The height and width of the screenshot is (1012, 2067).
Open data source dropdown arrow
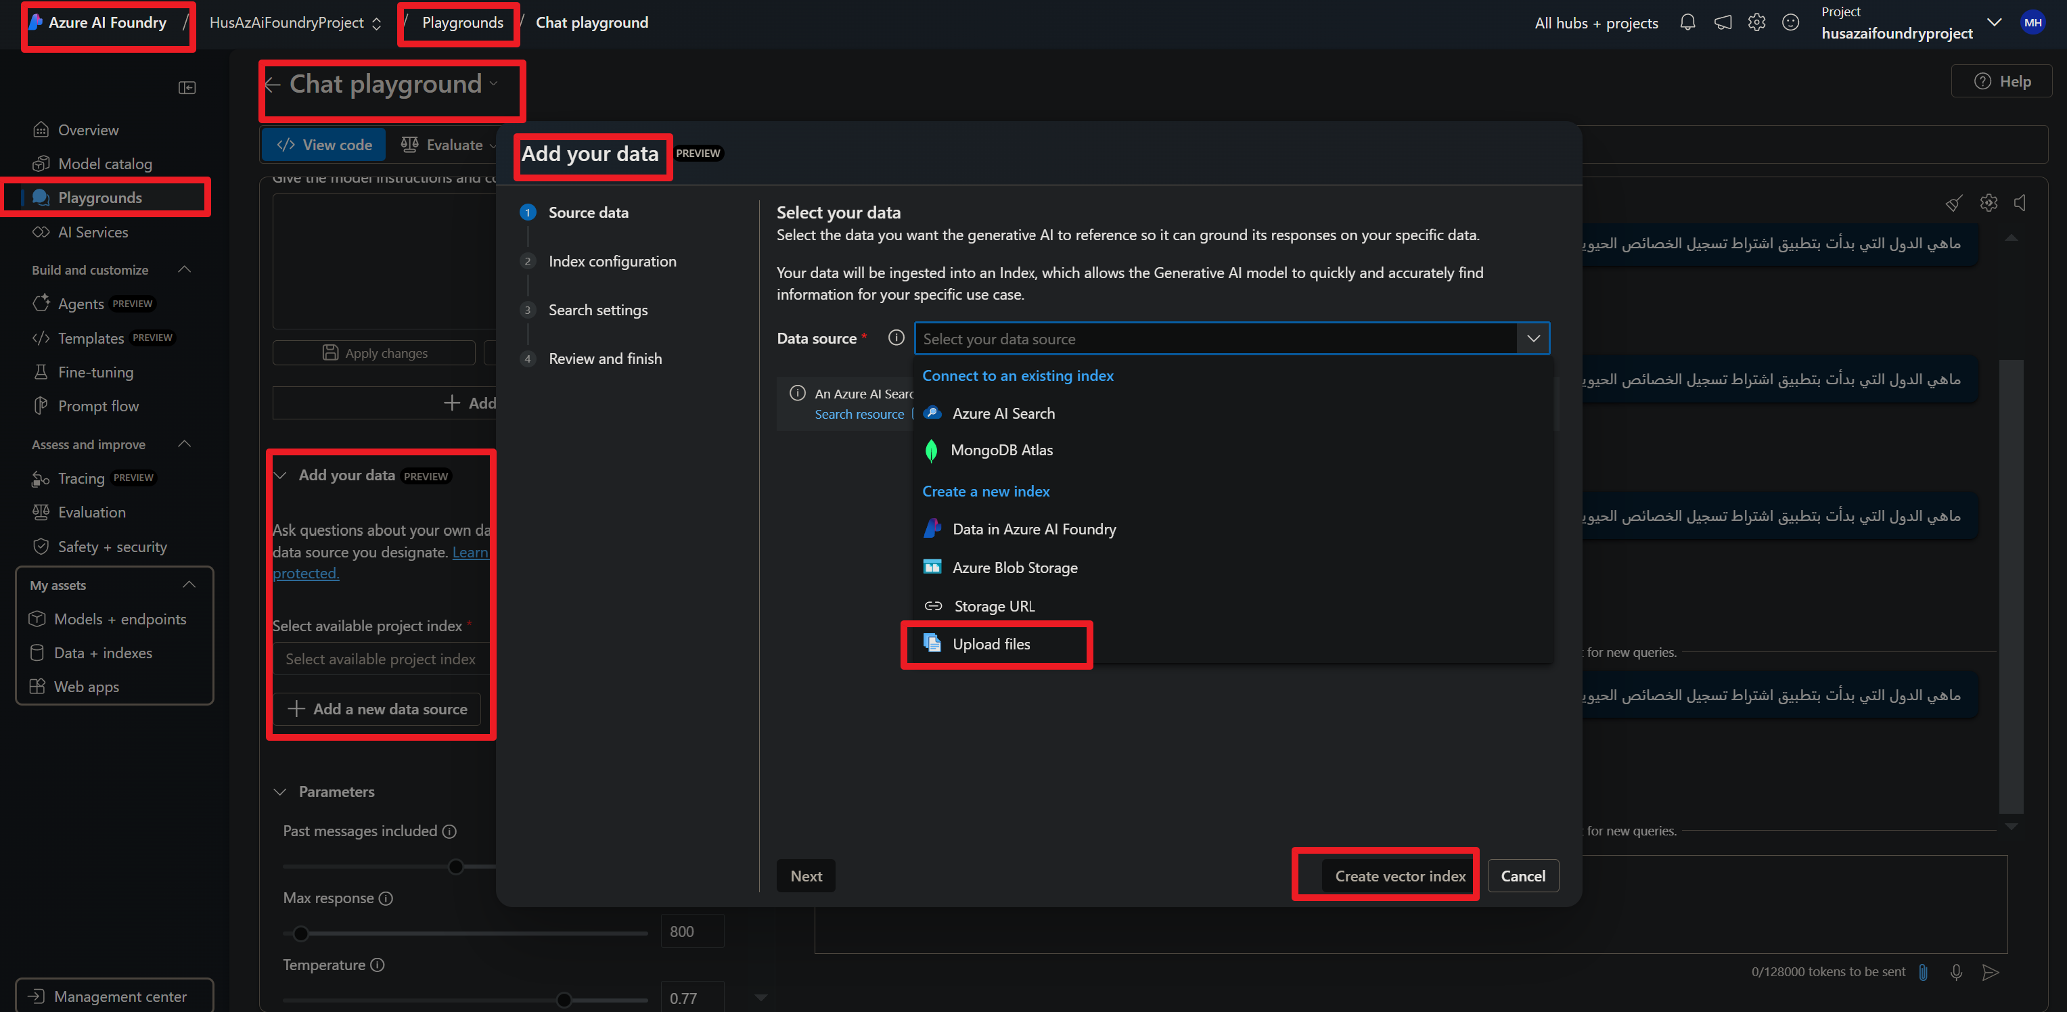point(1532,339)
